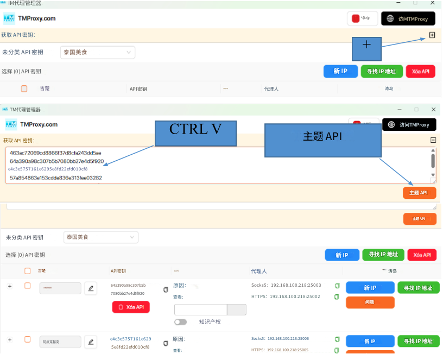The height and width of the screenshot is (354, 443).
Task: Click the pencil edit icon in second row
Action: point(91,342)
